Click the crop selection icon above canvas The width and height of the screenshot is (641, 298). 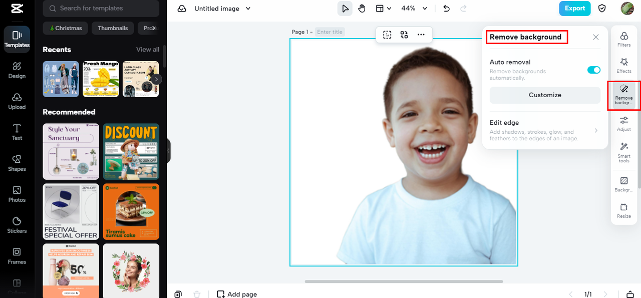pos(387,35)
